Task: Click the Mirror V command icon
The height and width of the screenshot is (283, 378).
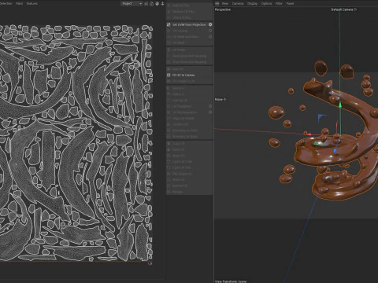Action: point(169,94)
